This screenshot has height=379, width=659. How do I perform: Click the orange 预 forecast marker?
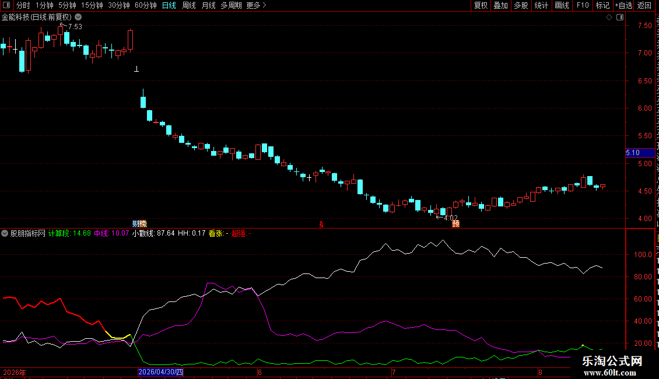(455, 224)
